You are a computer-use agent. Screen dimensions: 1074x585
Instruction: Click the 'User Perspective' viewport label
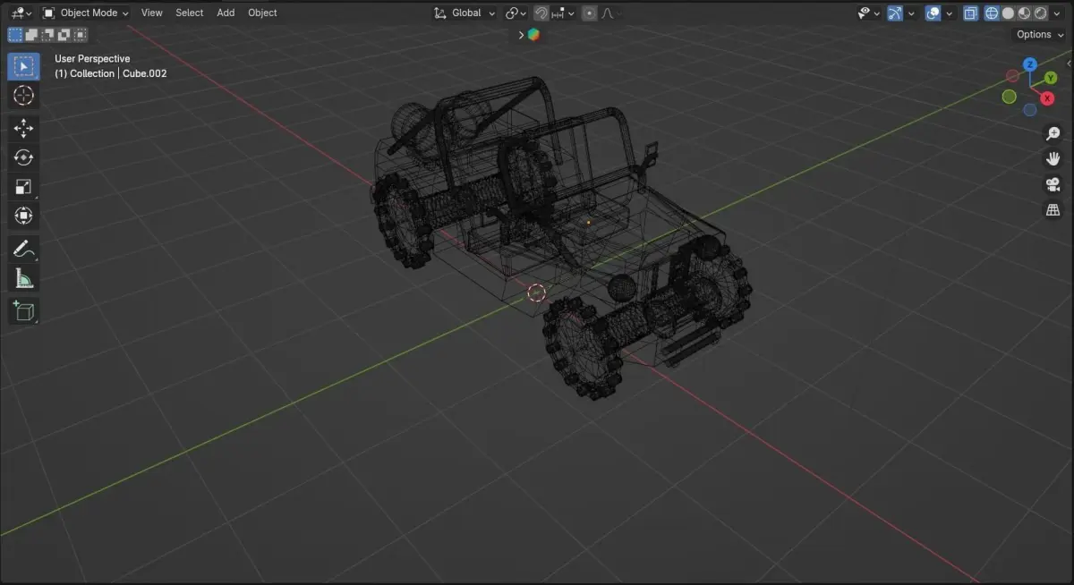click(x=92, y=59)
